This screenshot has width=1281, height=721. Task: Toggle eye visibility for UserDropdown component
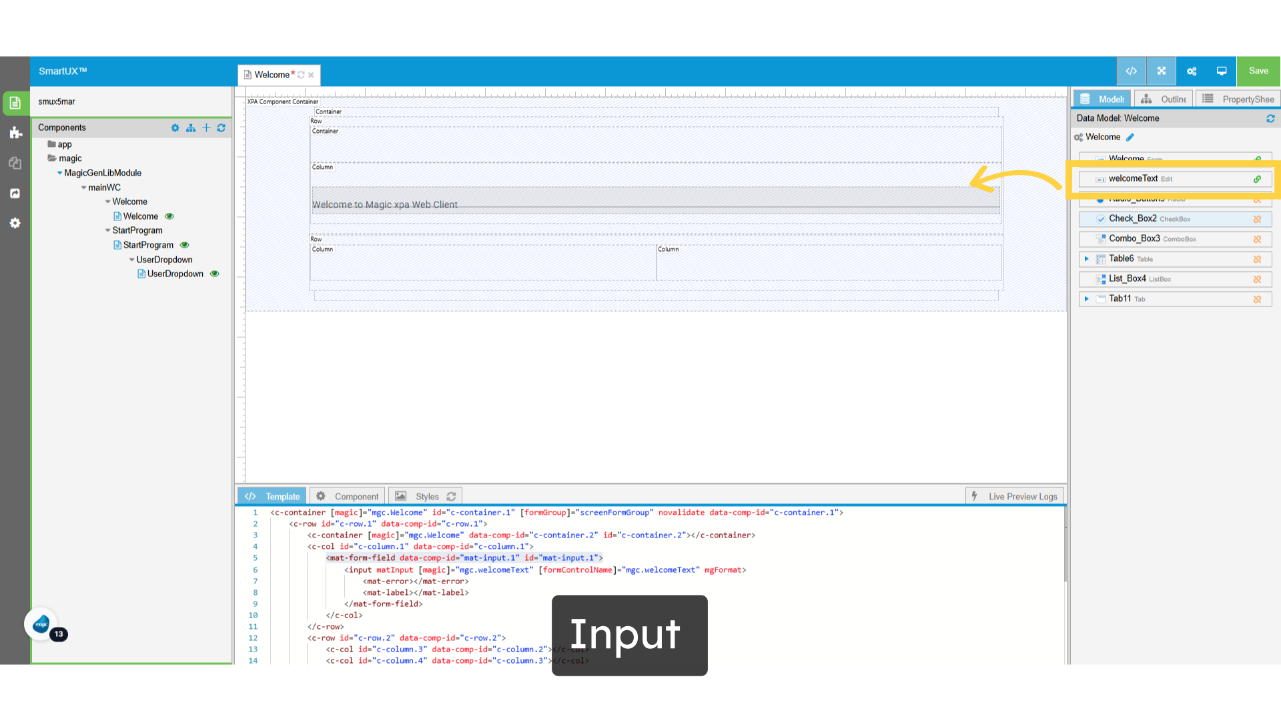pos(215,274)
